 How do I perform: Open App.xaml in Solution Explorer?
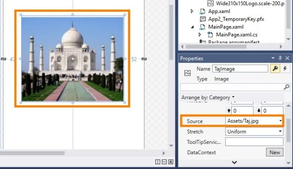(x=219, y=11)
